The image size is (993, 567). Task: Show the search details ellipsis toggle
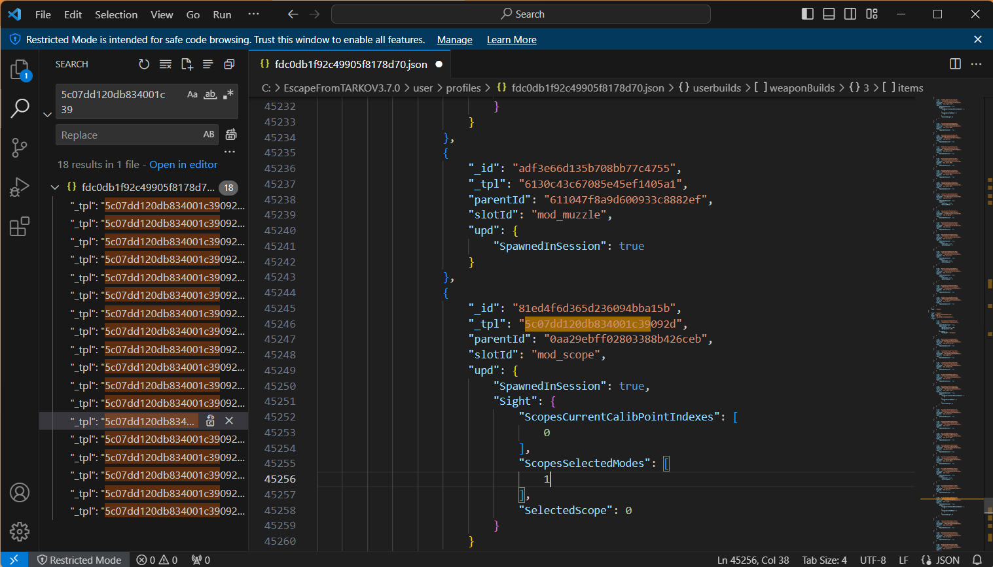[229, 152]
